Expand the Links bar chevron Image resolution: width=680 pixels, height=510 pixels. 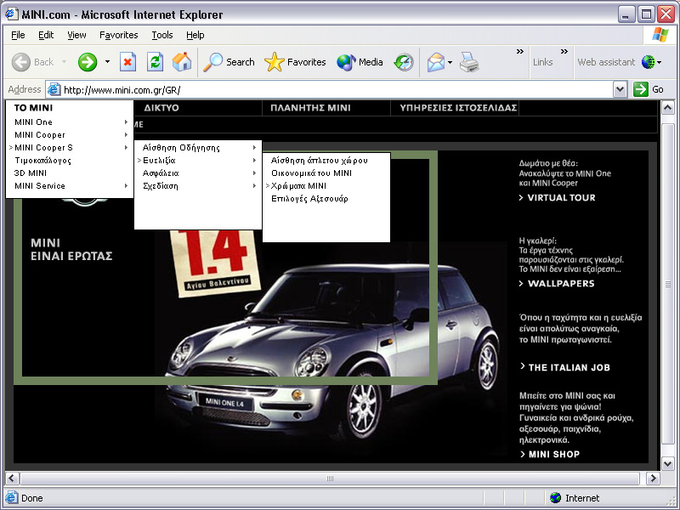coord(564,51)
